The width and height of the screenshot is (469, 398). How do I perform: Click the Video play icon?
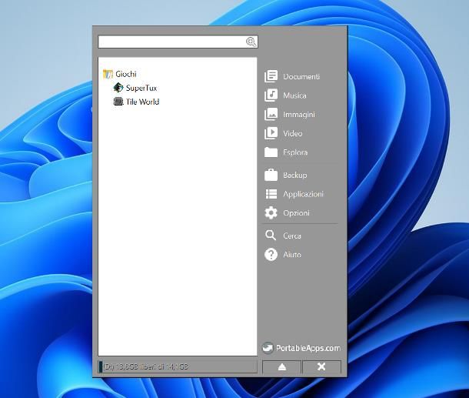point(271,133)
